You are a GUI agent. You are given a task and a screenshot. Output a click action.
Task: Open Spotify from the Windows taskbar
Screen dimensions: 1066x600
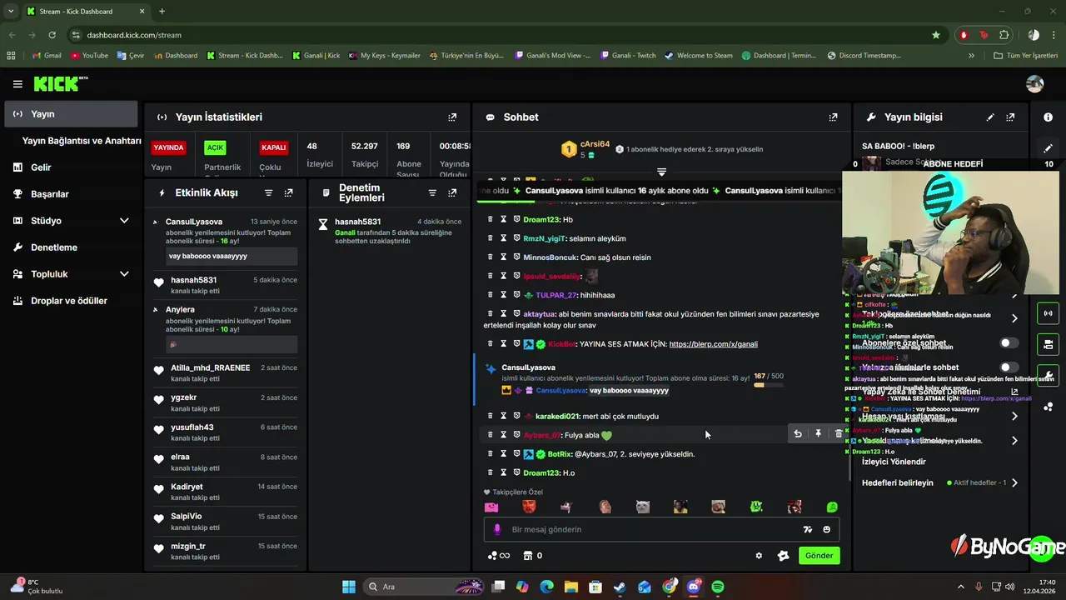[718, 587]
